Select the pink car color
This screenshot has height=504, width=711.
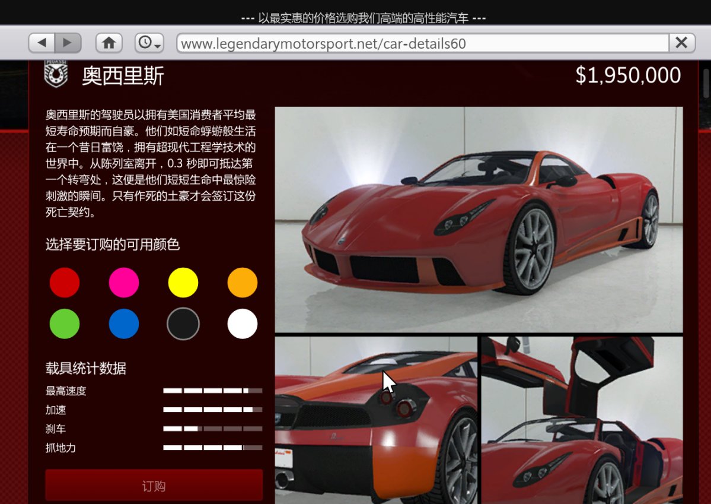point(124,283)
